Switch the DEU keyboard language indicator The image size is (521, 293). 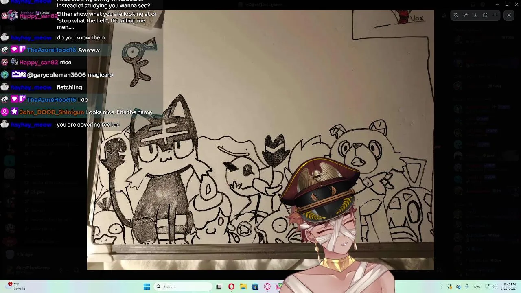click(477, 286)
